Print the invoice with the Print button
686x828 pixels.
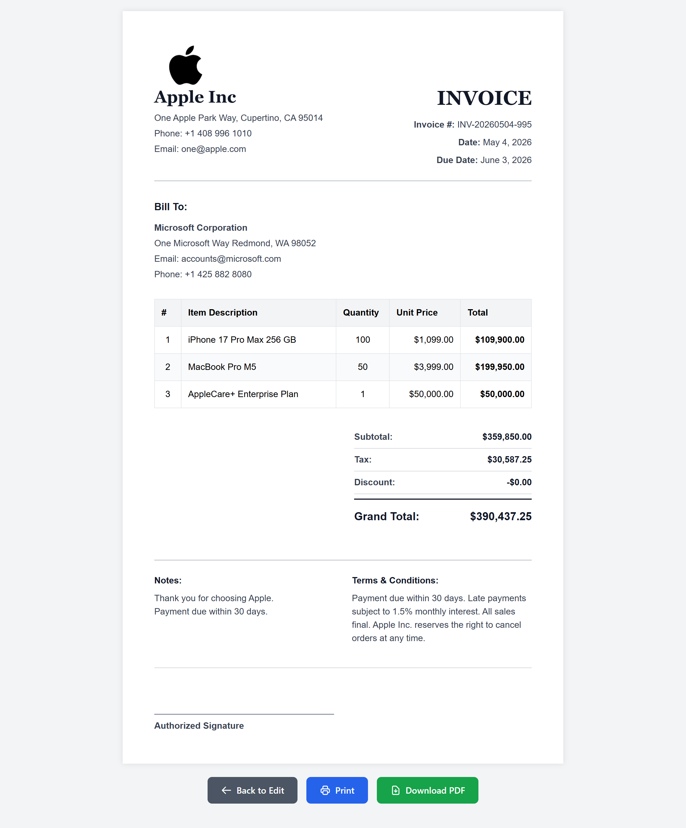click(x=337, y=790)
